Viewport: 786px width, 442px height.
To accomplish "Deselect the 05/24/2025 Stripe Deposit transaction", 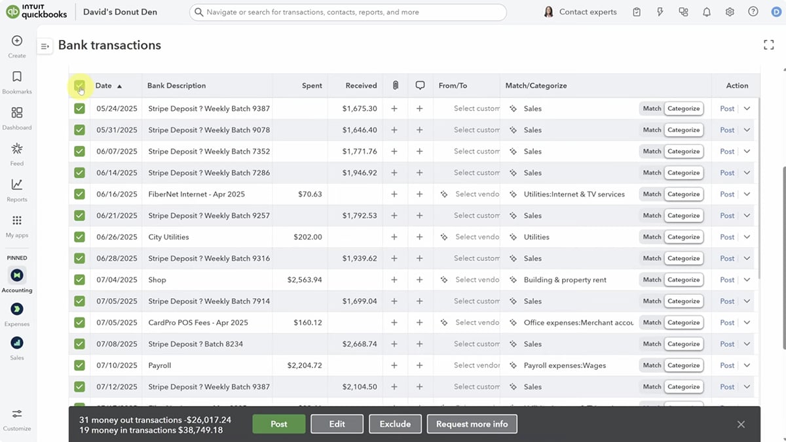I will click(79, 108).
